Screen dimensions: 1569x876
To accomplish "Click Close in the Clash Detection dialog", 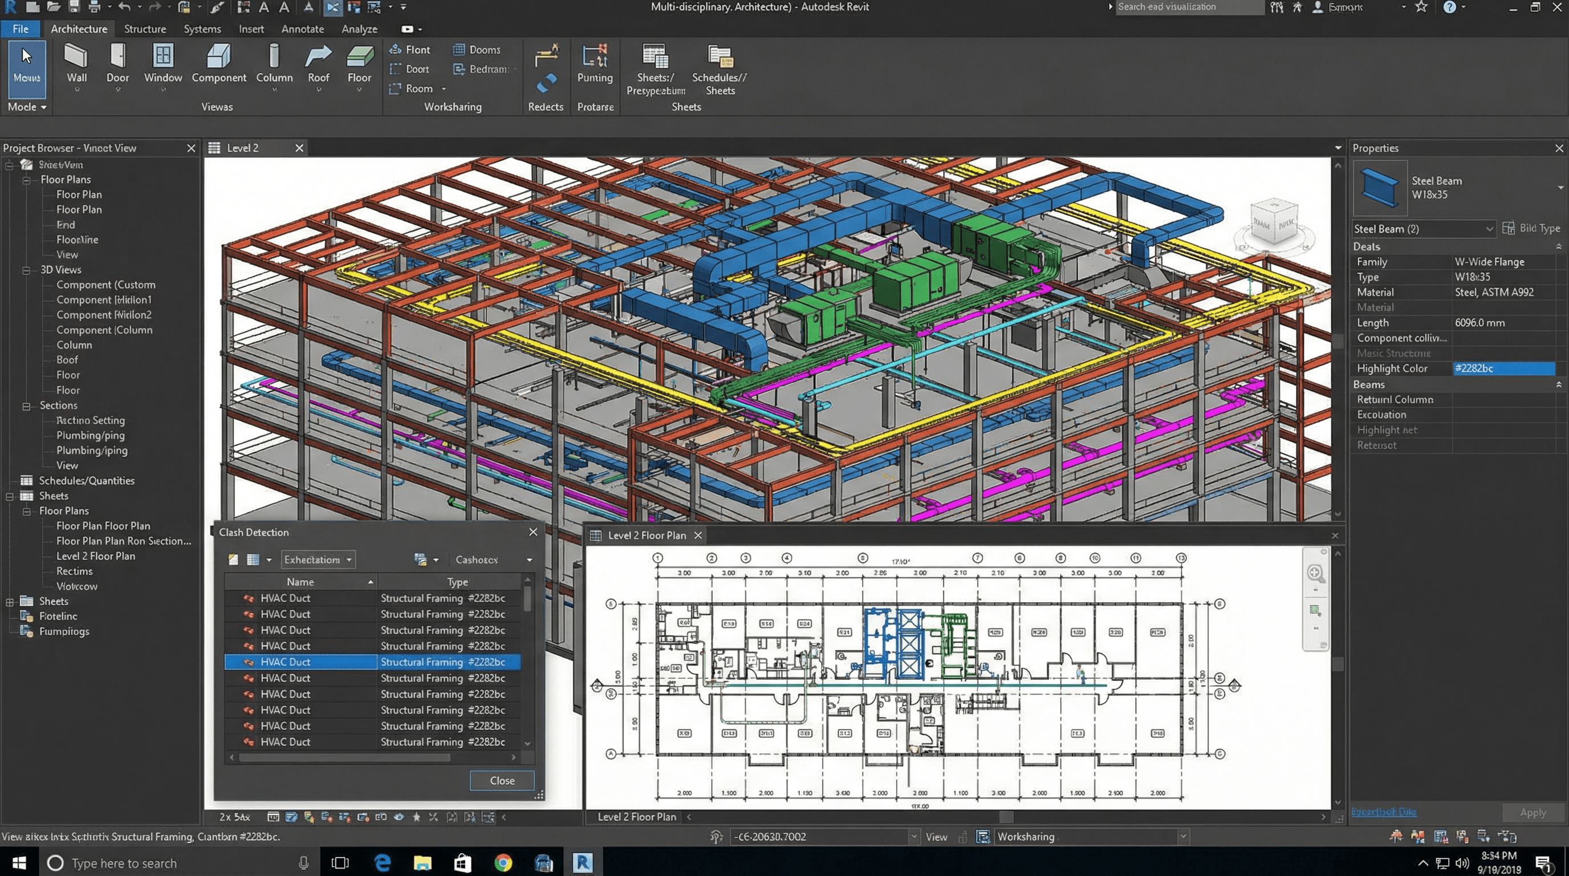I will coord(501,780).
